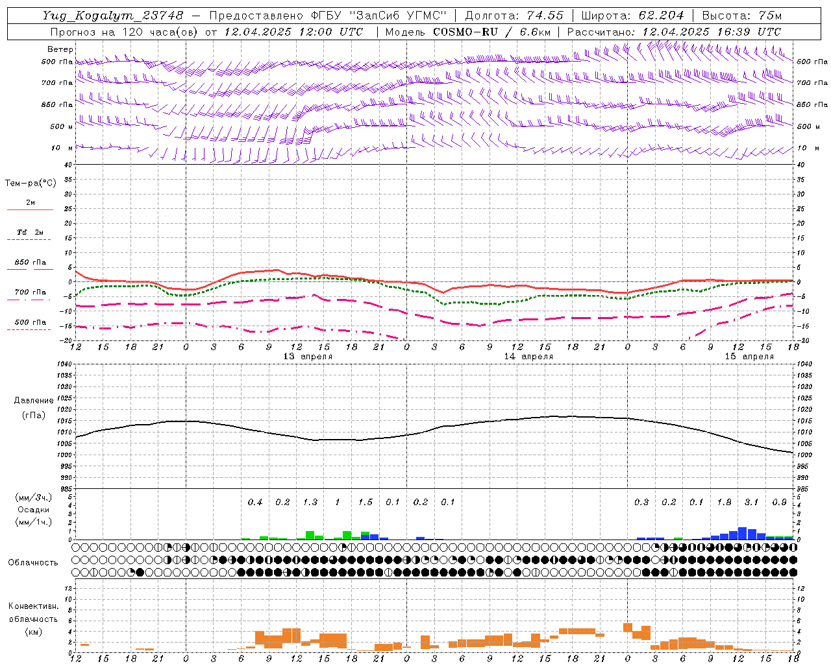Click the computed time 'Рассчитано: 12.04.2025 16:39 UTC'

(x=674, y=32)
